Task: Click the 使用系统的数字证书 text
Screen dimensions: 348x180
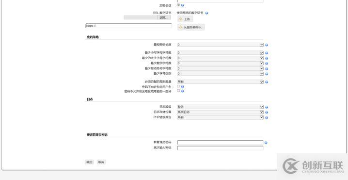Action: point(190,13)
